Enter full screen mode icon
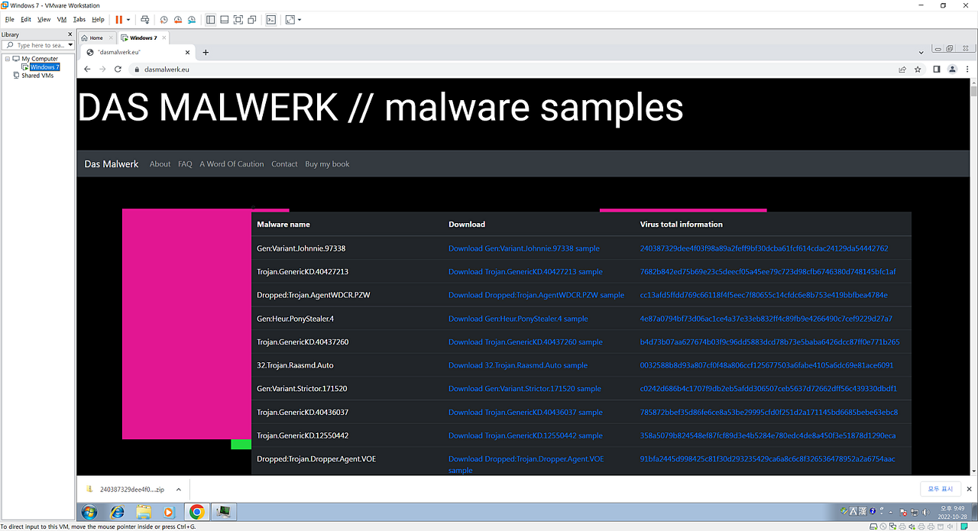Screen dimensions: 978x531 (238, 19)
